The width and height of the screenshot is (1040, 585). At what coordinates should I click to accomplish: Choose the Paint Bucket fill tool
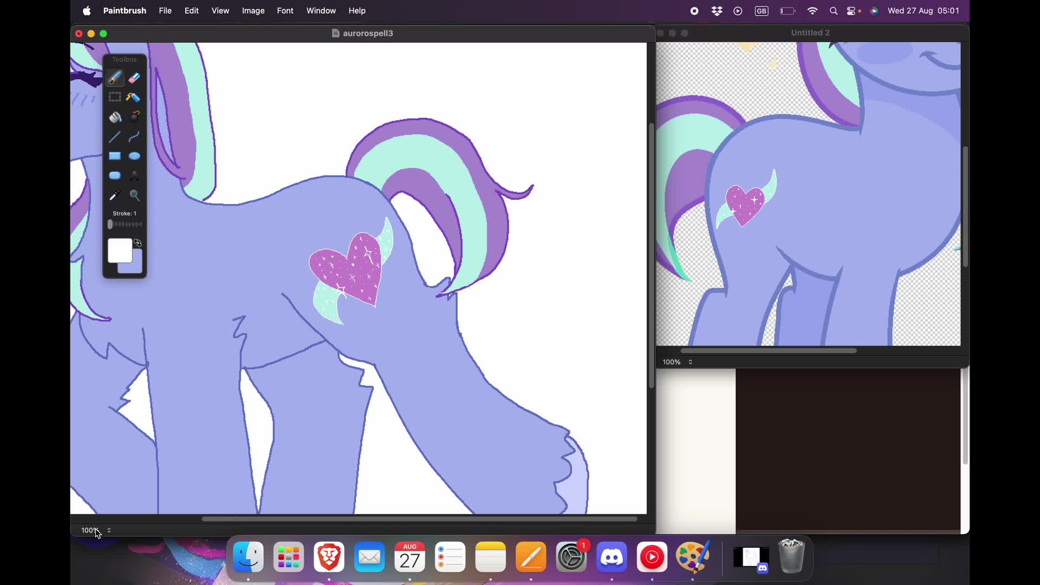[x=115, y=117]
